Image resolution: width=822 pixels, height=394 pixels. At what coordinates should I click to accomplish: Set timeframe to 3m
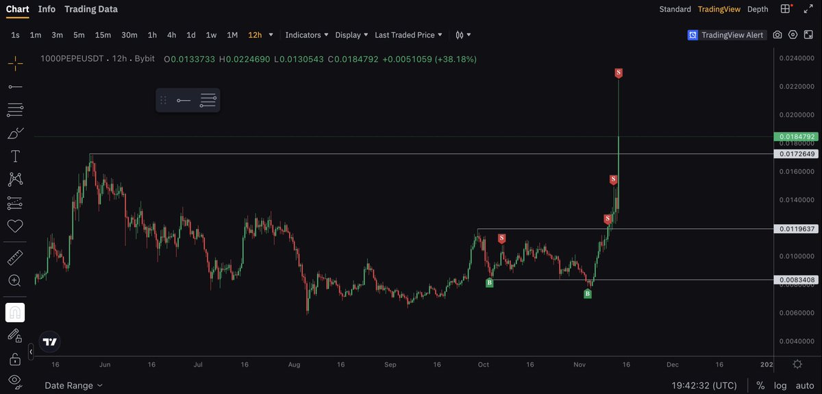57,35
